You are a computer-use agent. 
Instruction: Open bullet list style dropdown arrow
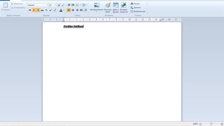point(80,5)
